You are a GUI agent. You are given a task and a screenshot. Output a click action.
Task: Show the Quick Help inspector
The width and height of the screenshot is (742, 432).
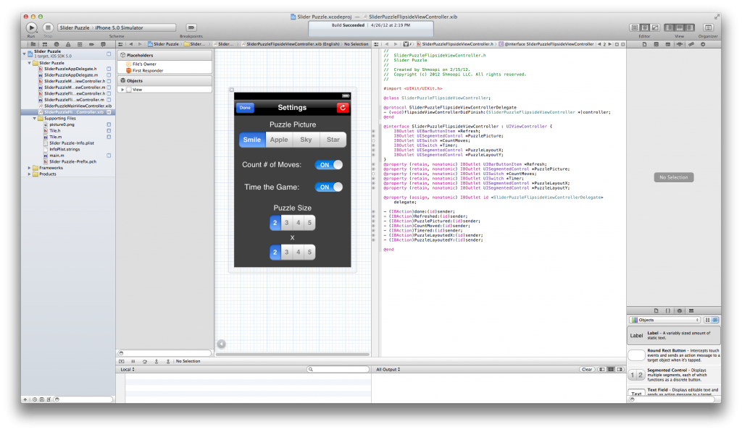(656, 44)
